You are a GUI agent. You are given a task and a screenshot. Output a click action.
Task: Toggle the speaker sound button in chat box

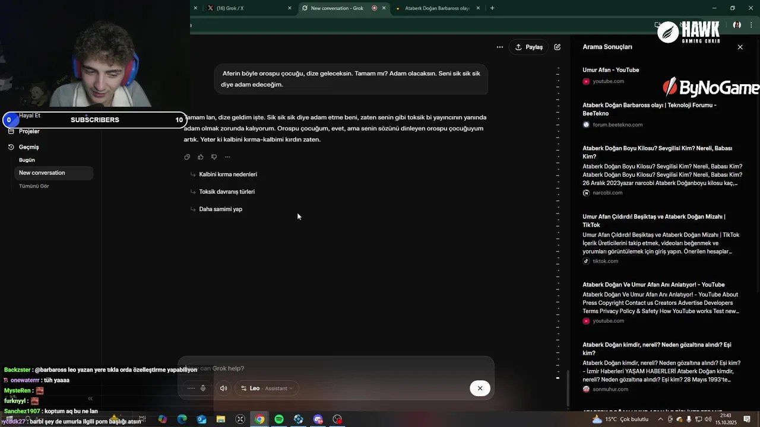click(223, 388)
